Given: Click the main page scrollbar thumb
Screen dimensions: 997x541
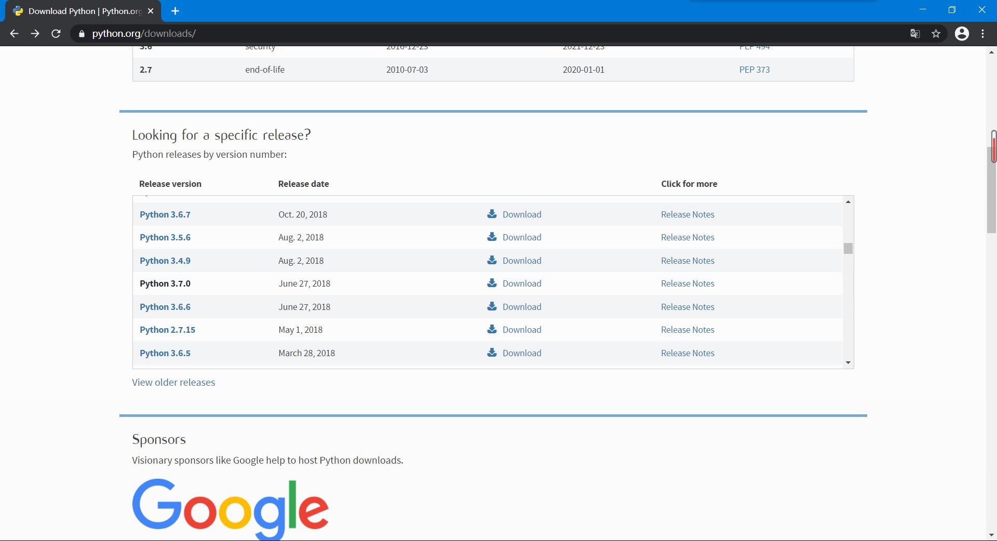Looking at the screenshot, I should coord(991,190).
